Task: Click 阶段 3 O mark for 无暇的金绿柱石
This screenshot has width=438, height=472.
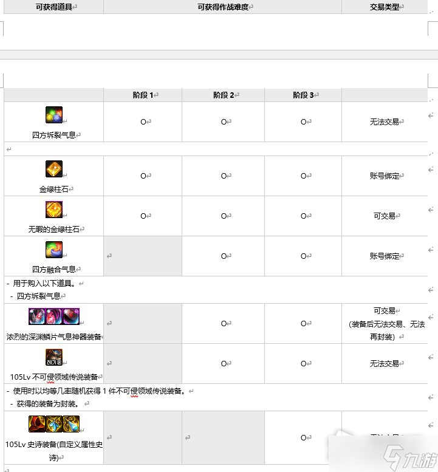Action: (303, 216)
